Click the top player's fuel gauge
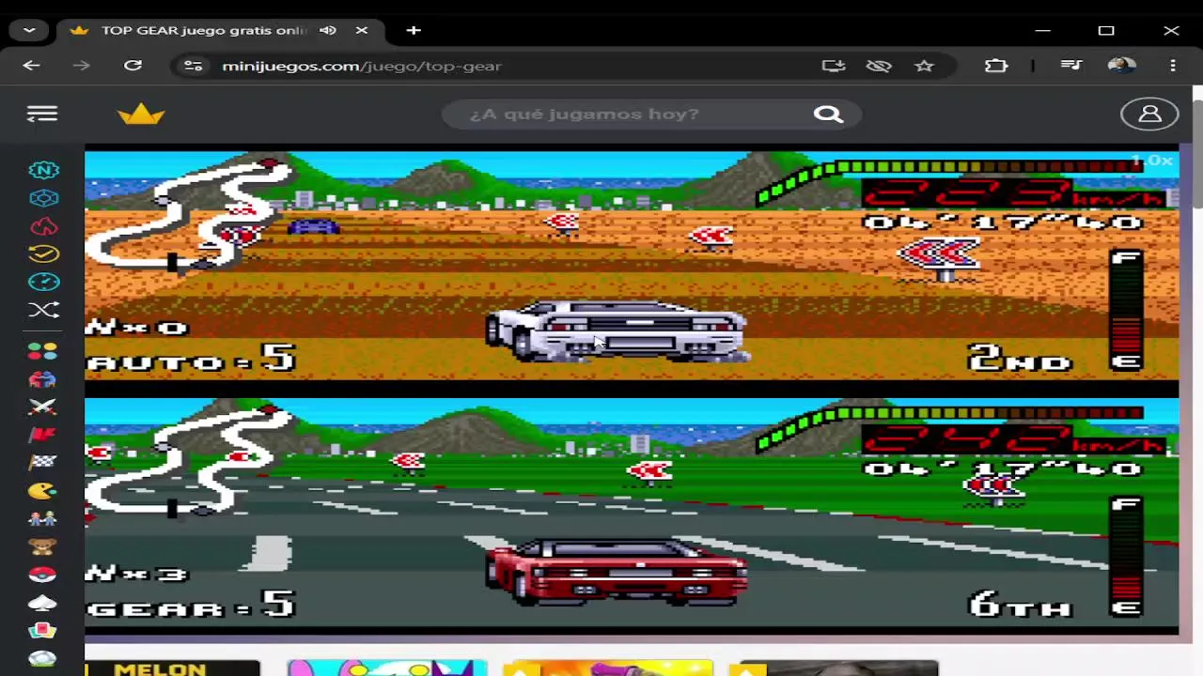The image size is (1203, 676). coord(1127,312)
